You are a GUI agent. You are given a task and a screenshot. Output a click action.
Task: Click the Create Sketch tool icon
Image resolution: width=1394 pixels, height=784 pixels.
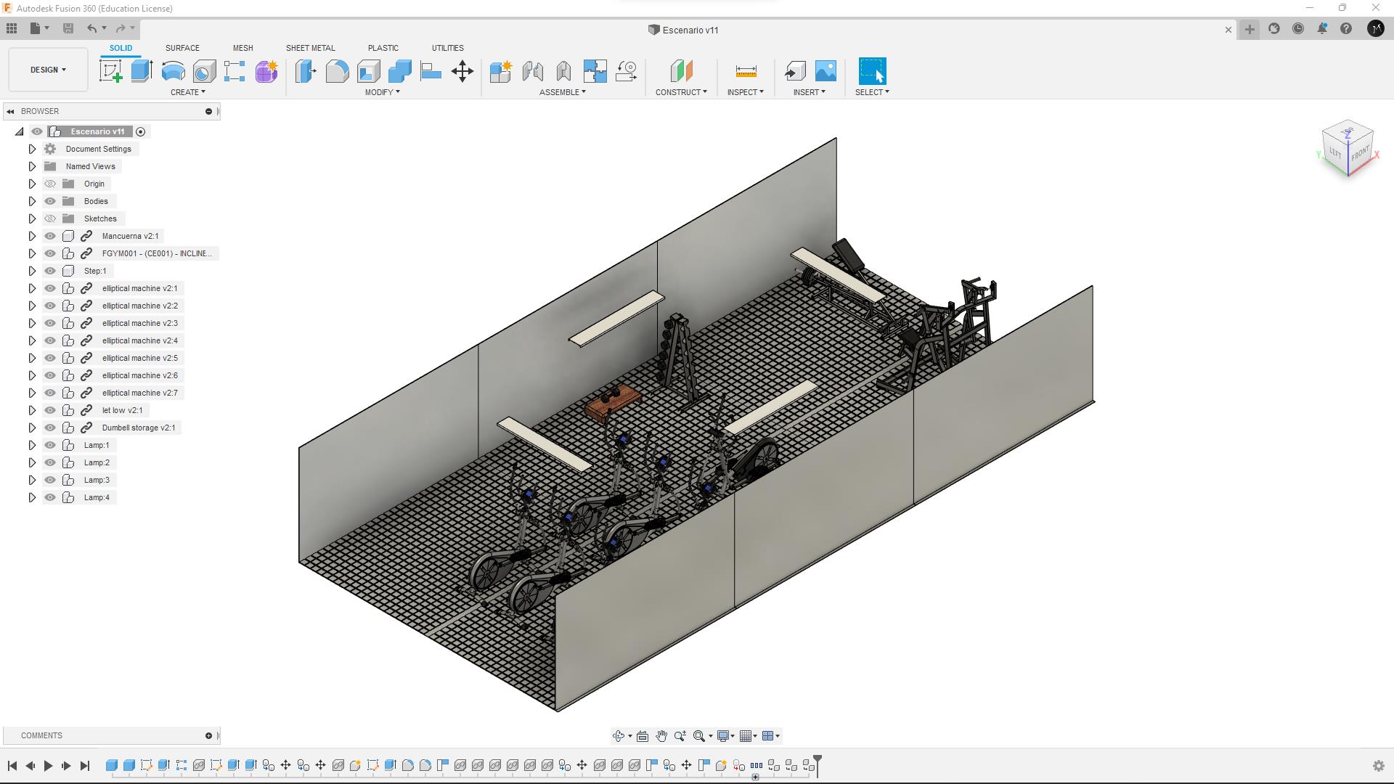tap(111, 71)
